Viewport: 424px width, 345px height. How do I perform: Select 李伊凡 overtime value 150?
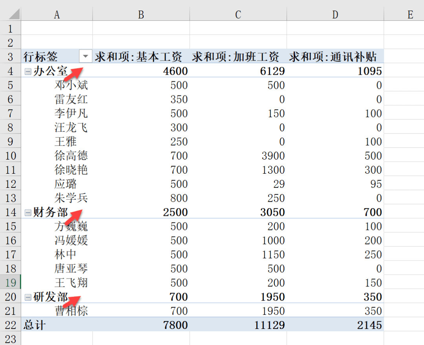pyautogui.click(x=238, y=113)
